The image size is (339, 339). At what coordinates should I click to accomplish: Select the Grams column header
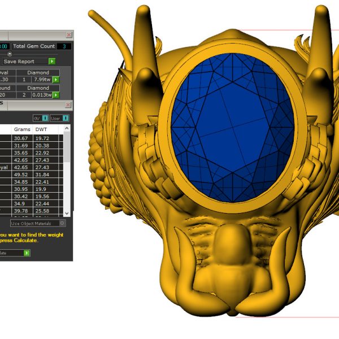(x=22, y=130)
